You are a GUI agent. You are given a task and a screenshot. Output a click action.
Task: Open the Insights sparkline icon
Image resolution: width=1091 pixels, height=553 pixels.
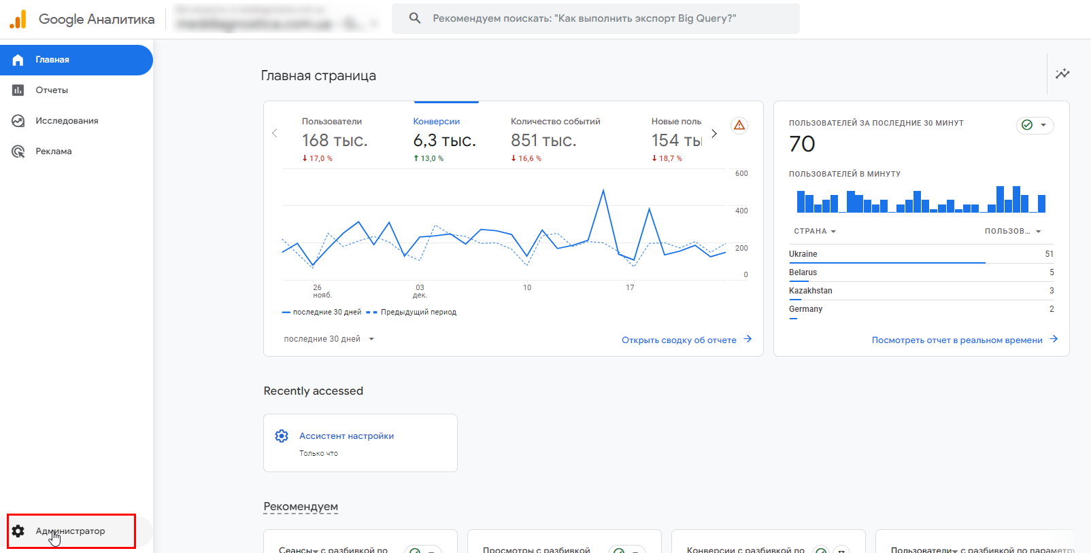[x=1062, y=74]
